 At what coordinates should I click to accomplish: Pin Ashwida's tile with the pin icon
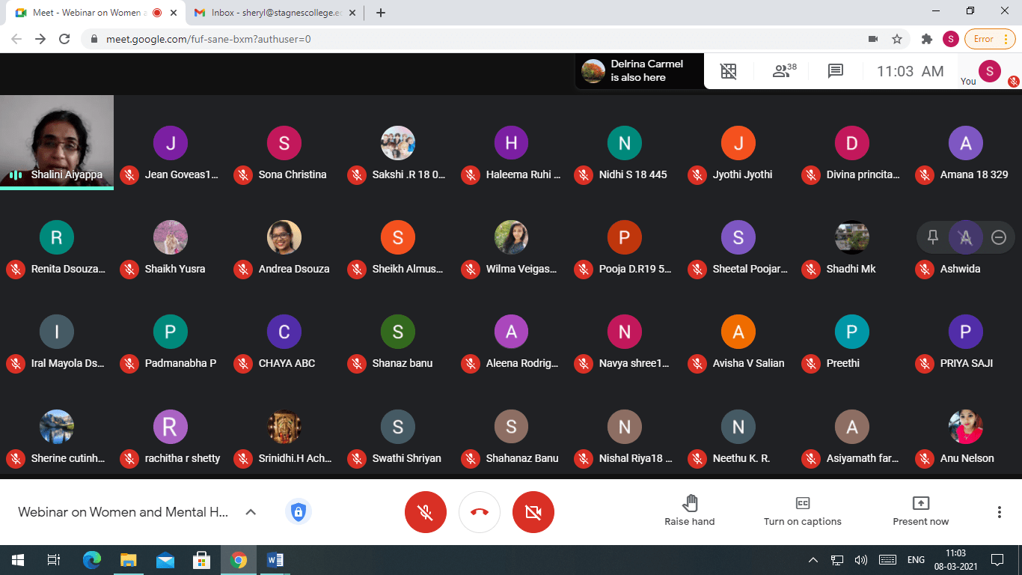click(x=933, y=237)
